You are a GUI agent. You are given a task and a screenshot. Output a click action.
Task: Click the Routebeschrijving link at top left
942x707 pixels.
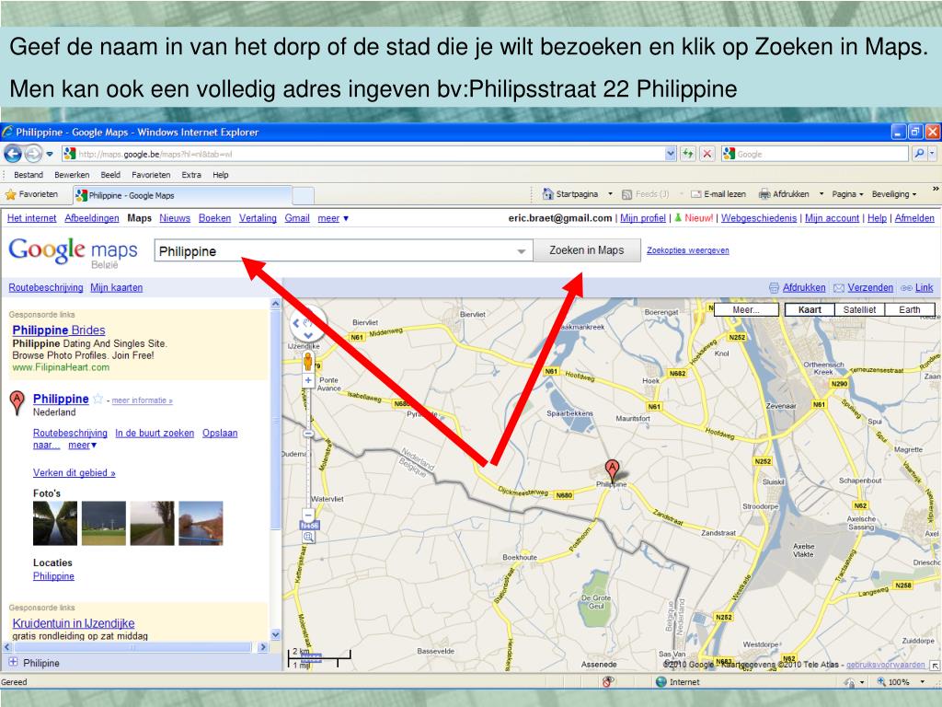click(46, 288)
